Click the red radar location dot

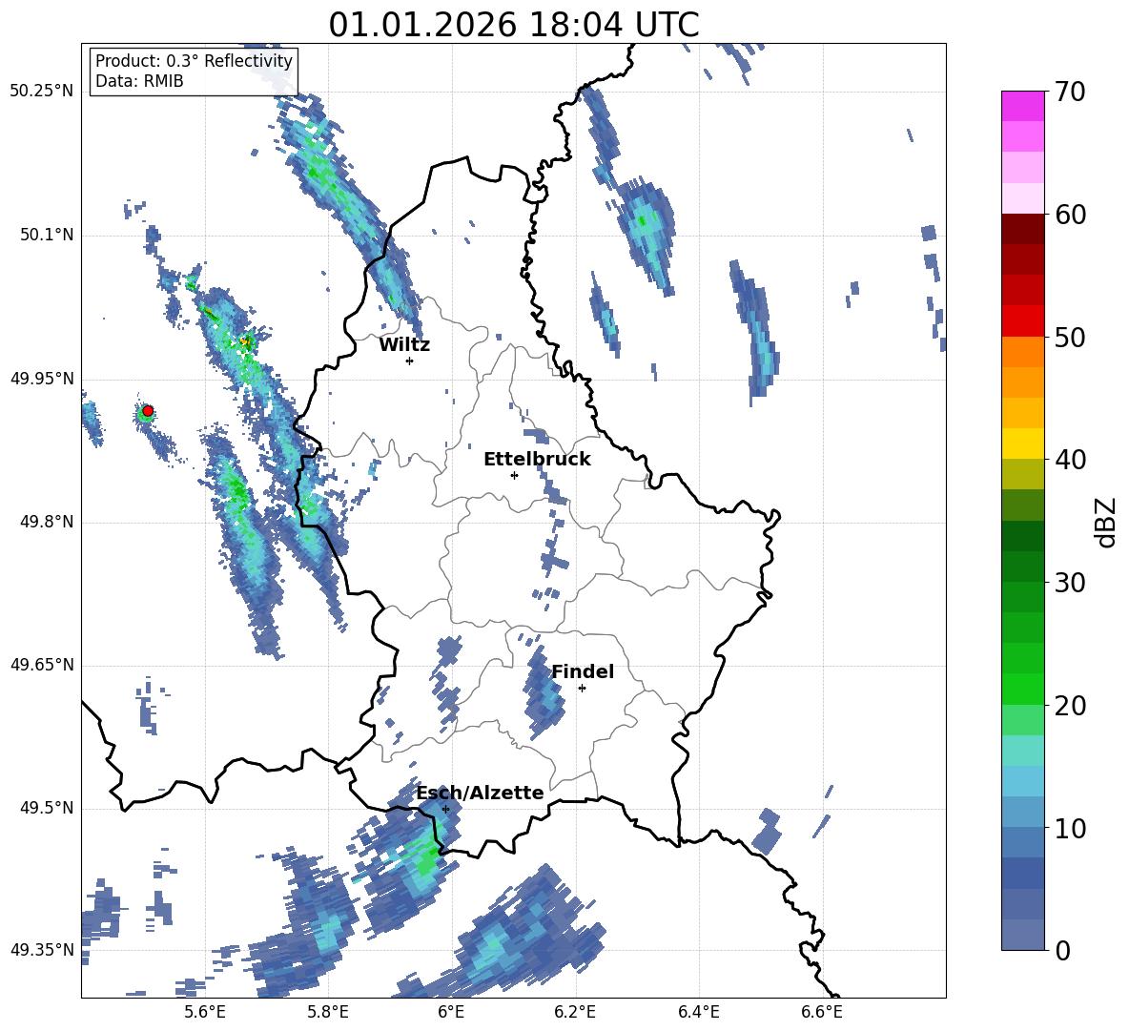tap(148, 411)
